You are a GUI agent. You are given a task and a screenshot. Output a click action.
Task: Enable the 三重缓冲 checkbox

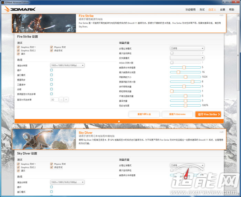click(x=52, y=84)
